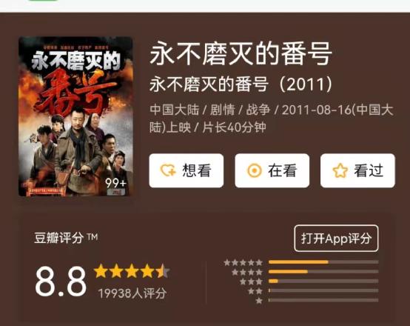Tap the 99+ photo count badge
The width and height of the screenshot is (410, 326).
116,183
